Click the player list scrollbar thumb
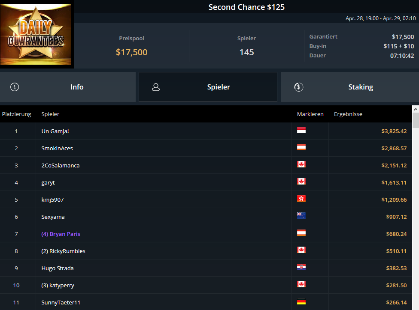The image size is (419, 310). [x=416, y=120]
